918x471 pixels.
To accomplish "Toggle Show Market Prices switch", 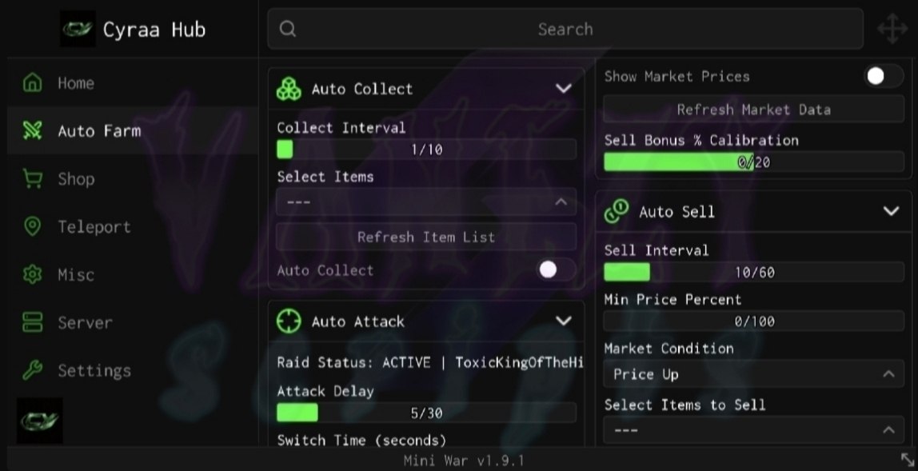I will (x=883, y=76).
